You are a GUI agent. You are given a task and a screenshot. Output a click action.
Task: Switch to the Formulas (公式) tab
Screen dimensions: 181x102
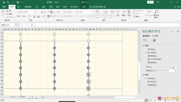click(x=36, y=7)
